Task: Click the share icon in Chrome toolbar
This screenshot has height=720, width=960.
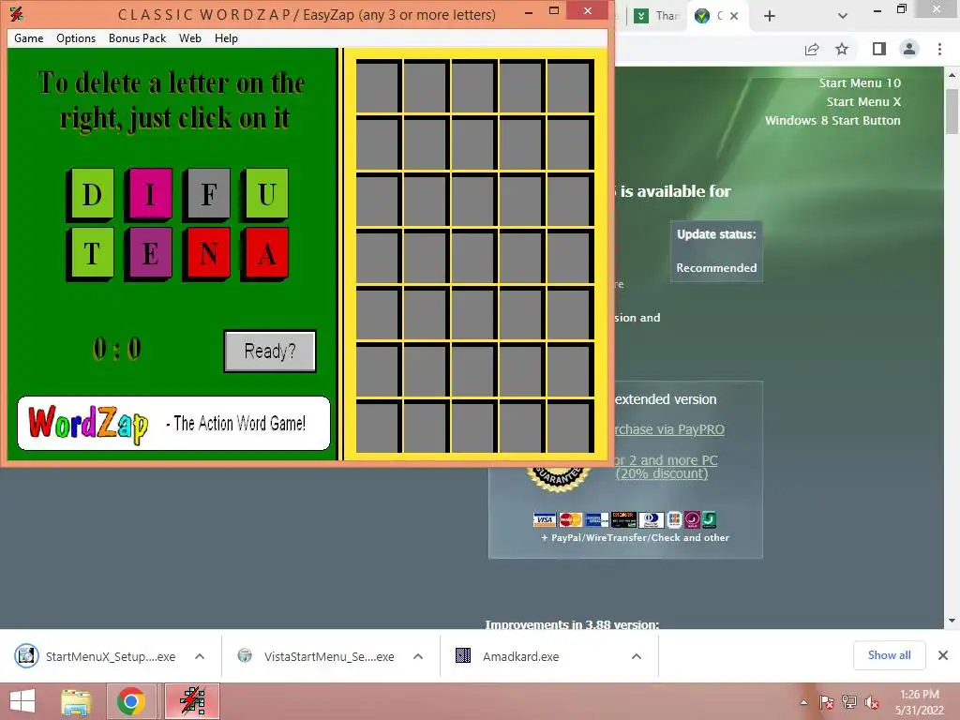Action: pyautogui.click(x=812, y=49)
